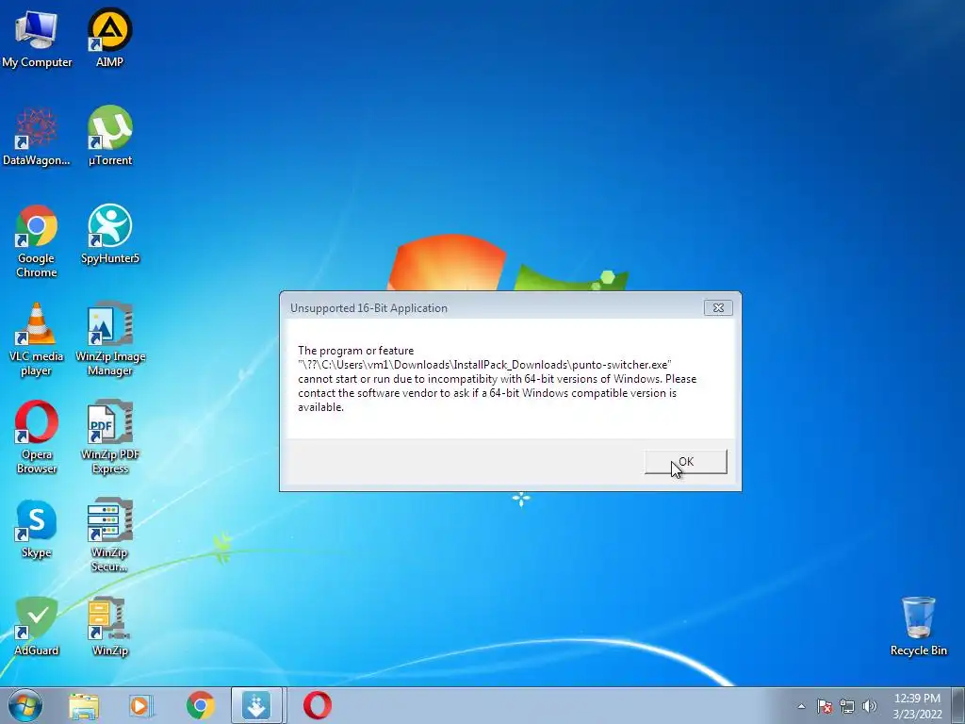
Task: Select the VLC media player shortcut
Action: (37, 339)
